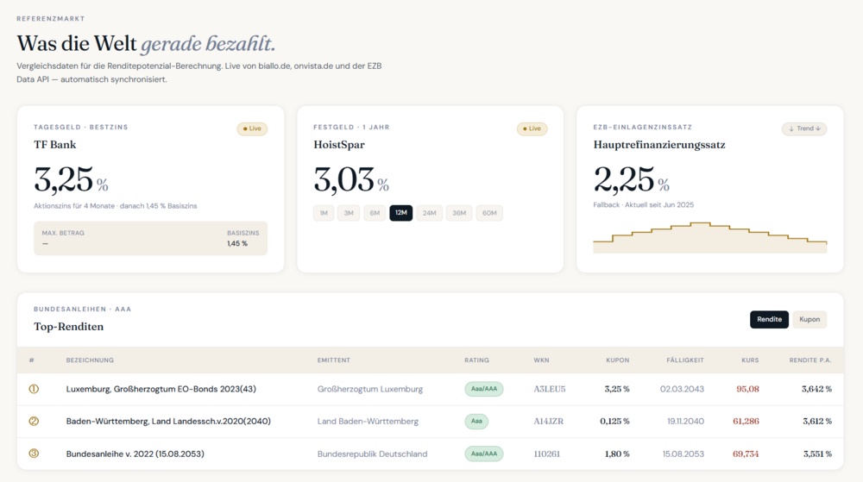Screen dimensions: 863x482
Task: Select the 1M Festgeld term
Action: click(324, 213)
